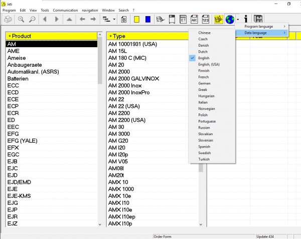
Task: Sort by the Type column header
Action: (147, 36)
